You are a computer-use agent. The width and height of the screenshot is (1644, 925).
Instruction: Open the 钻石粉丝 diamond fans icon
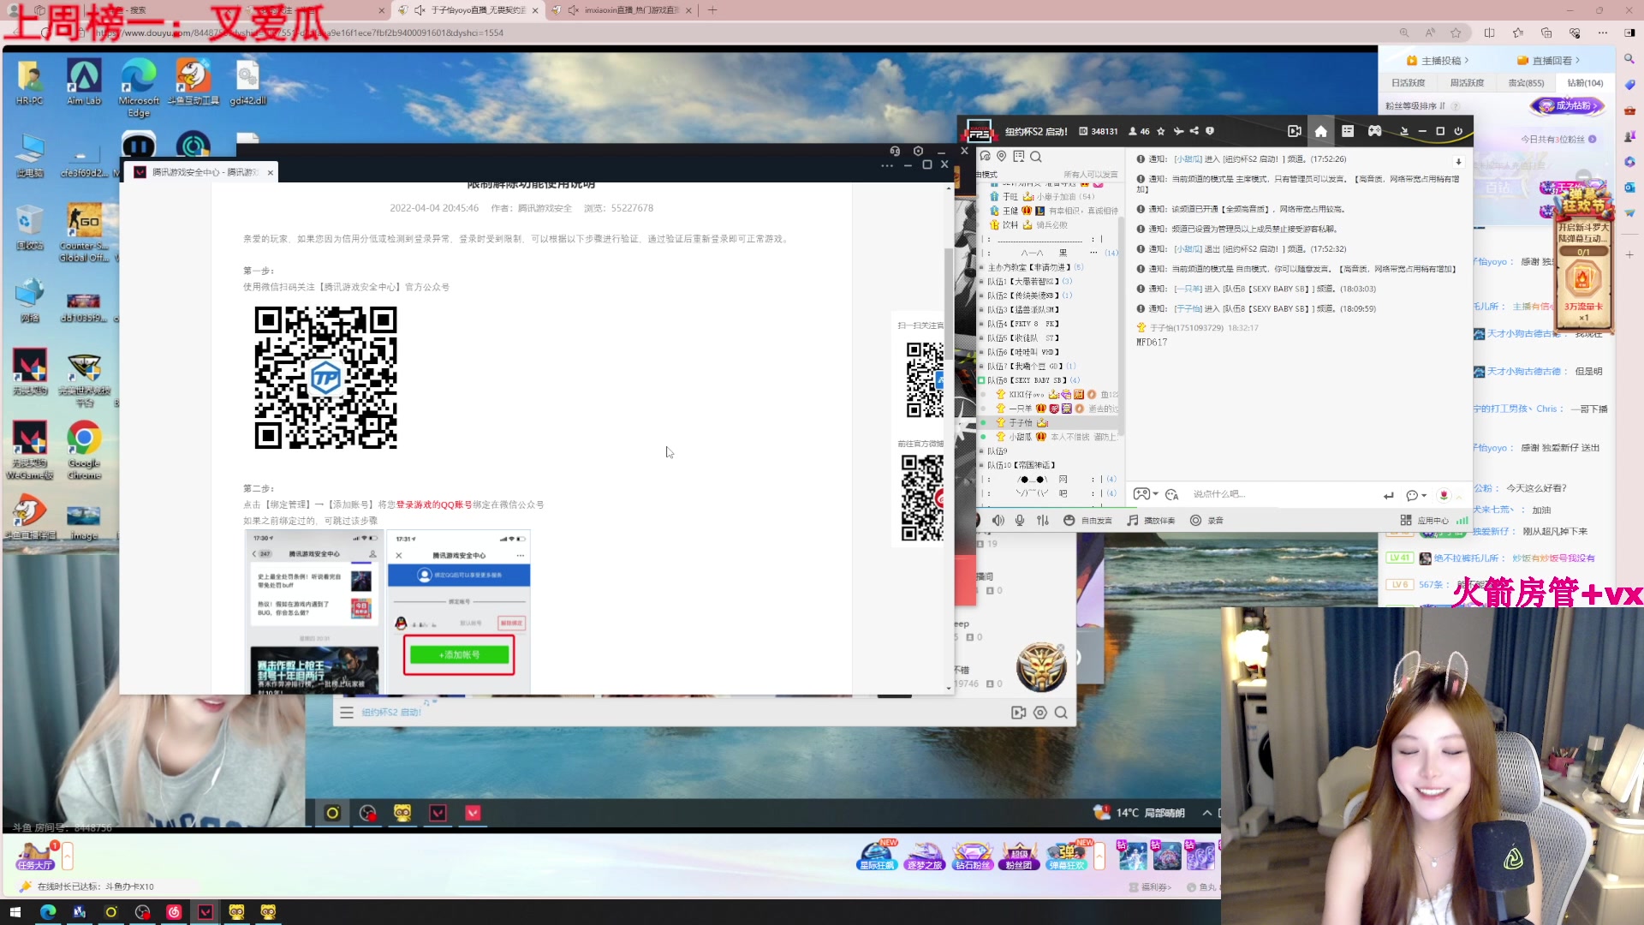point(973,855)
